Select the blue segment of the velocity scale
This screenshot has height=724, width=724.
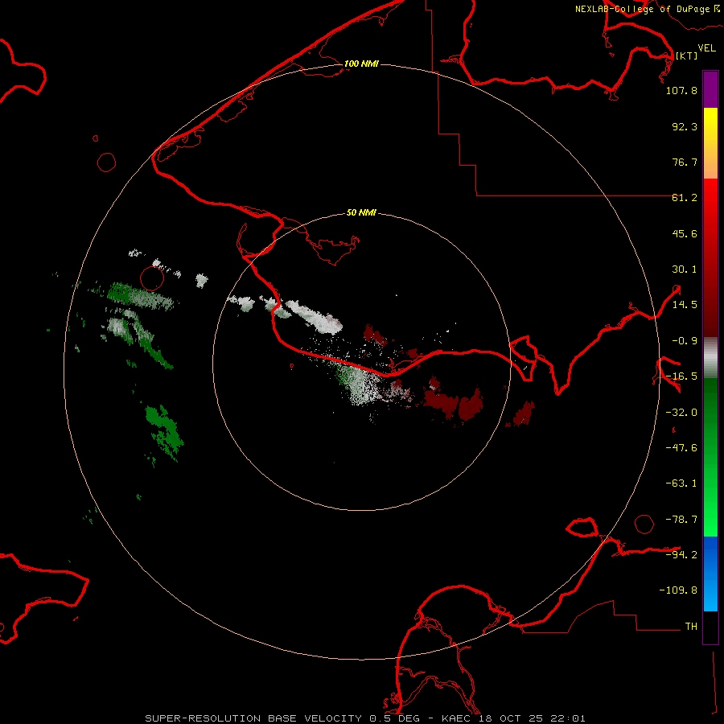[x=710, y=574]
